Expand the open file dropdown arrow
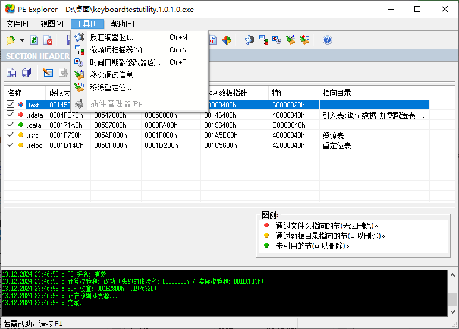The height and width of the screenshot is (329, 459). (22, 40)
